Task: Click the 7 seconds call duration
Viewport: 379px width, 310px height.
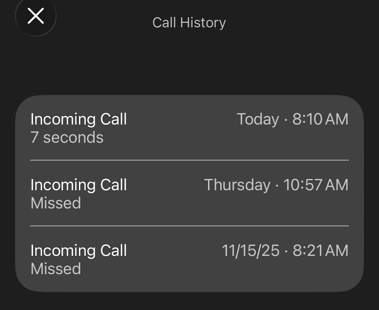Action: [x=67, y=137]
